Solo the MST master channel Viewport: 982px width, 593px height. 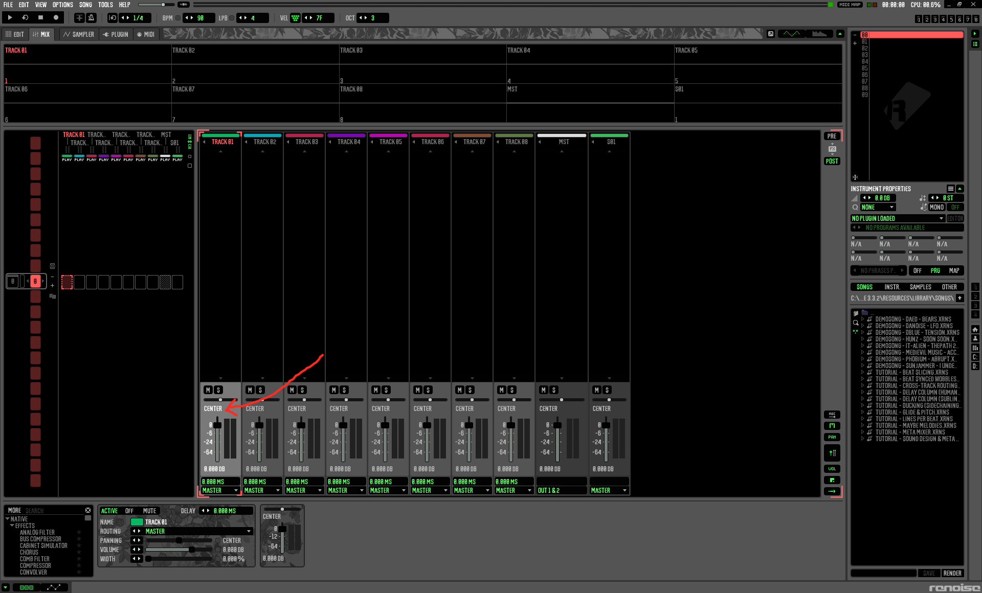(x=554, y=390)
